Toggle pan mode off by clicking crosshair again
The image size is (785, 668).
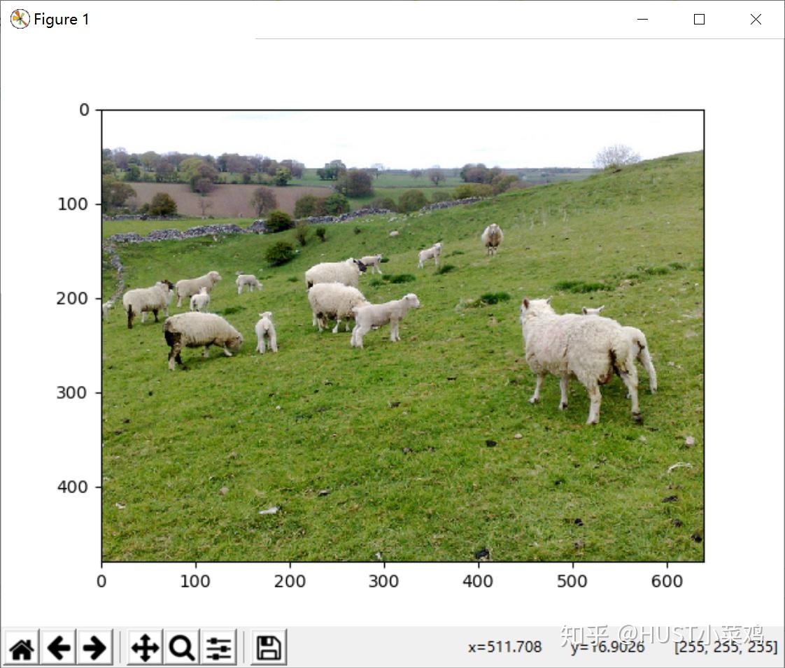point(144,648)
